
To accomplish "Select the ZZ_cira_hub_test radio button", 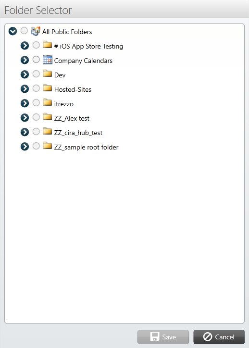I will pyautogui.click(x=36, y=132).
